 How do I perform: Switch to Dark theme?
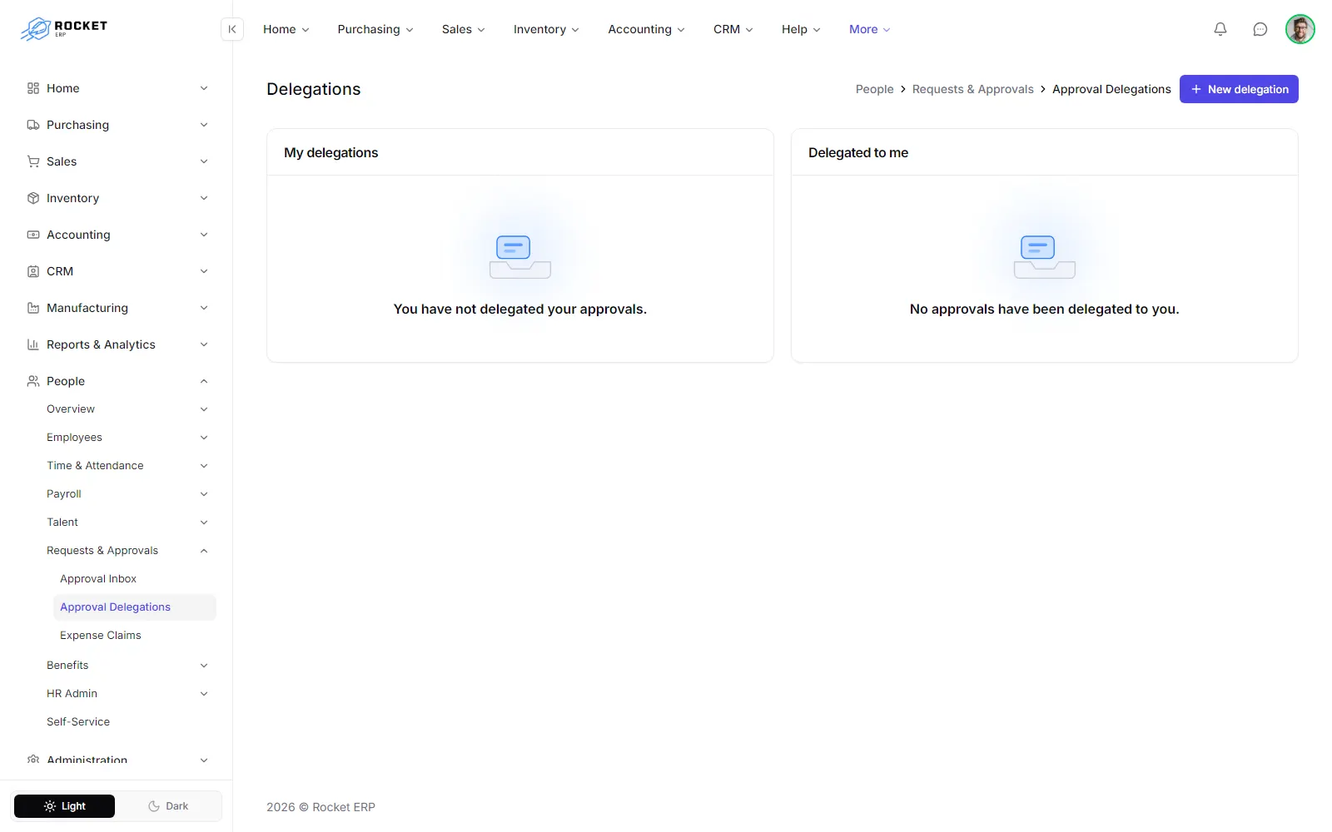coord(168,806)
